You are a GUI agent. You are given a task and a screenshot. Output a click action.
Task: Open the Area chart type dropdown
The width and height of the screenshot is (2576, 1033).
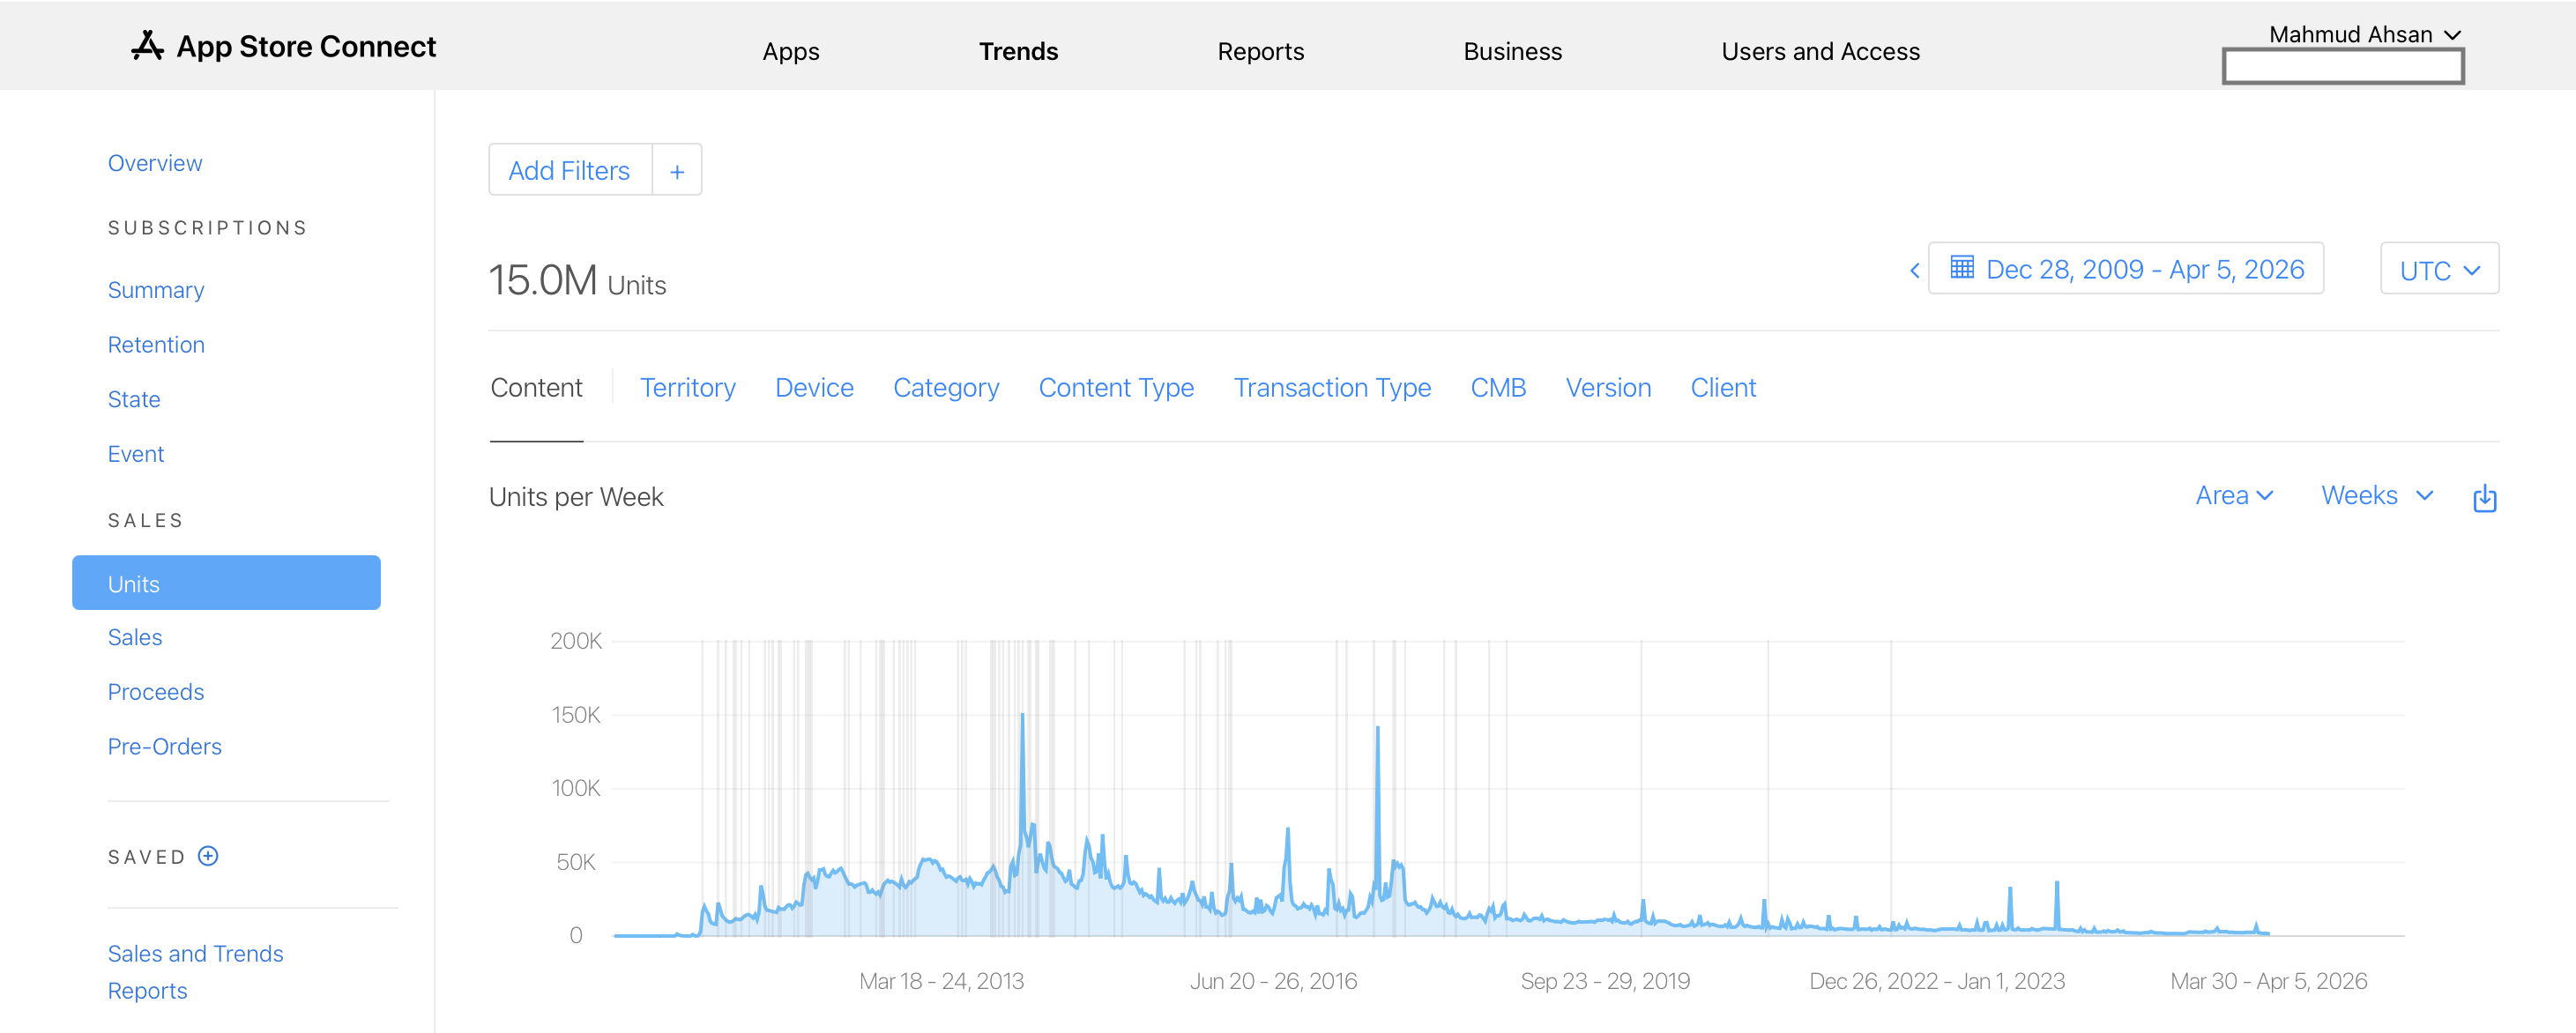tap(2235, 495)
